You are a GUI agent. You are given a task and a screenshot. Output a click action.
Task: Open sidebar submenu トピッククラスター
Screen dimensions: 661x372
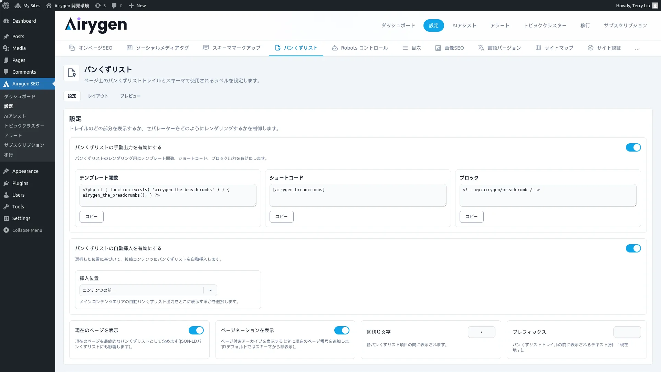[x=24, y=126]
